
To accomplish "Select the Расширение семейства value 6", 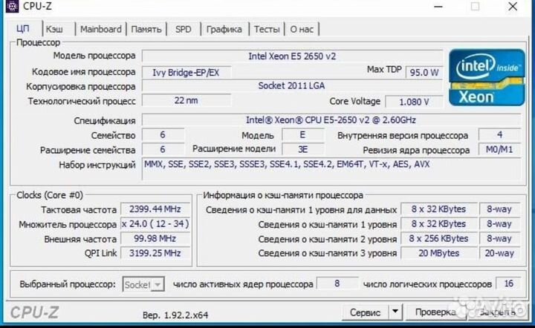I will [x=163, y=149].
